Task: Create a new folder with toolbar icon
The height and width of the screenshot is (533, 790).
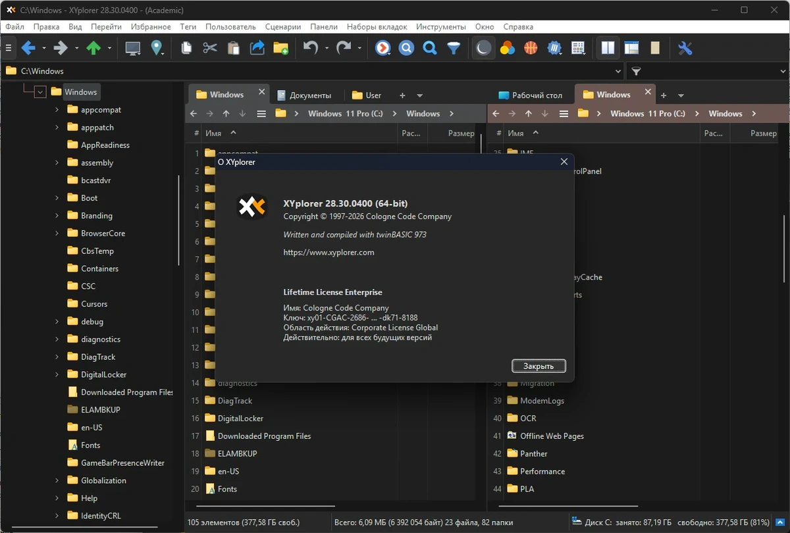Action: 281,48
